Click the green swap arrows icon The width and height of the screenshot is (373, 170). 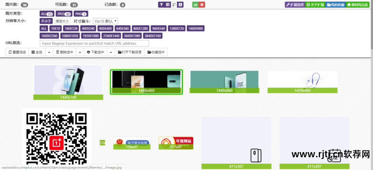coord(195,5)
